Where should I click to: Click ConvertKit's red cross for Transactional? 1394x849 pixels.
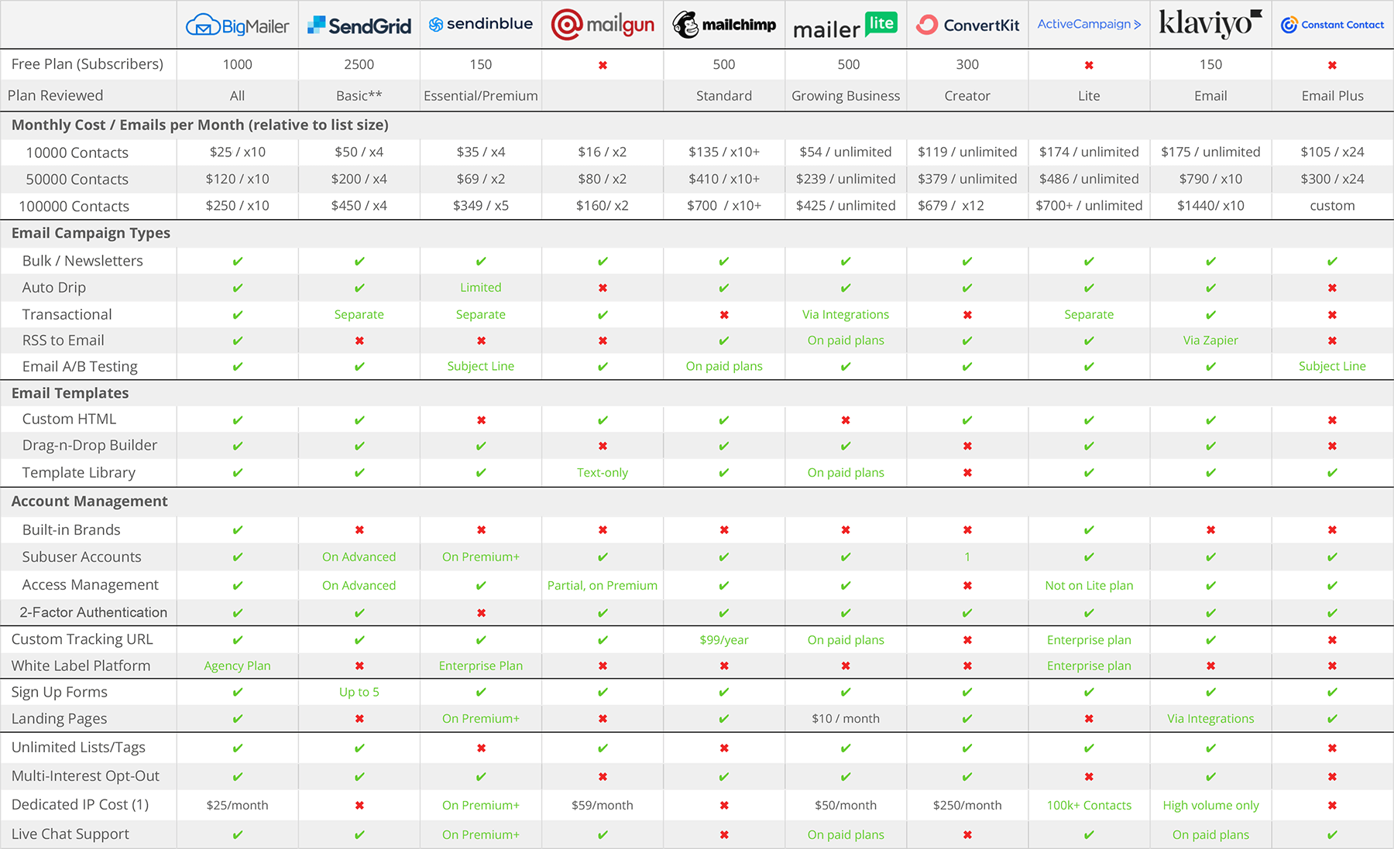(967, 315)
